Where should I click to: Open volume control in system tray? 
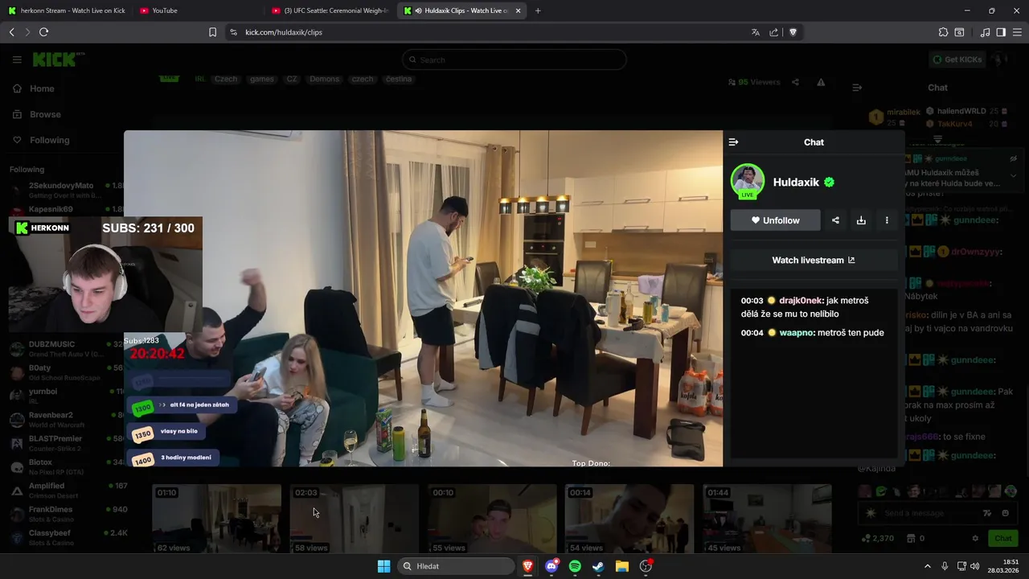pyautogui.click(x=975, y=566)
